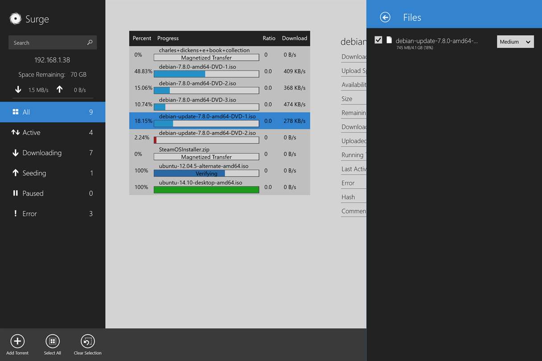Show Paused torrents filter
Image resolution: width=542 pixels, height=361 pixels.
pos(53,193)
